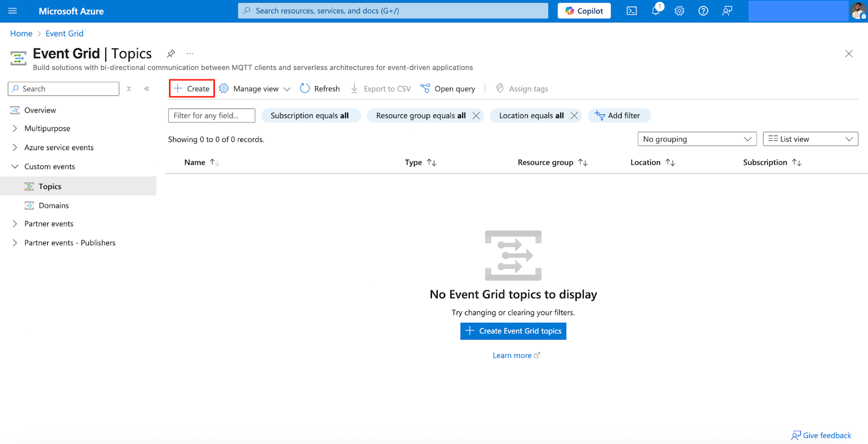This screenshot has height=444, width=868.
Task: Expand Azure service events section
Action: pos(15,148)
